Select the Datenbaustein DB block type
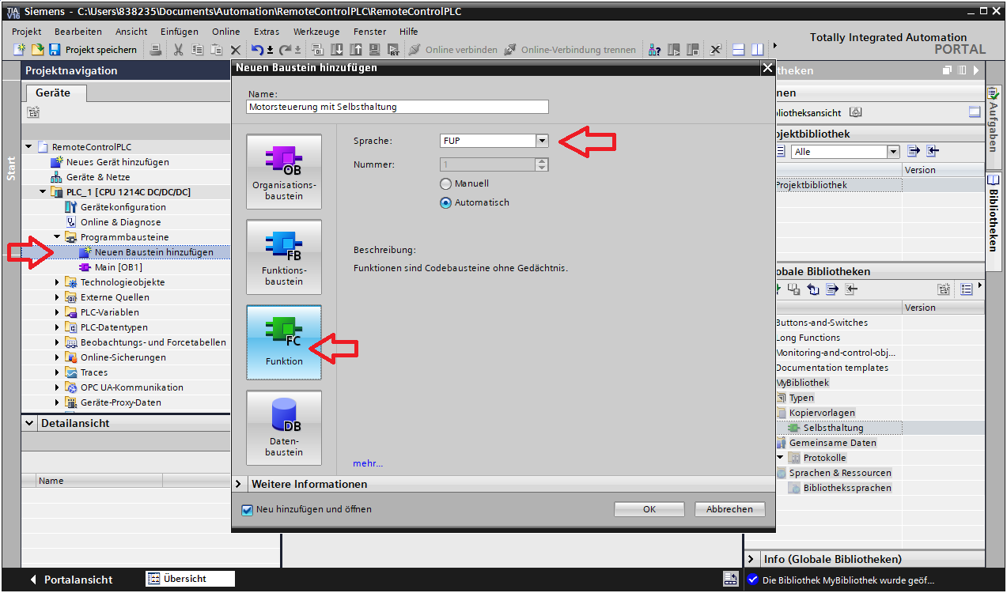The height and width of the screenshot is (593, 1007). tap(284, 428)
